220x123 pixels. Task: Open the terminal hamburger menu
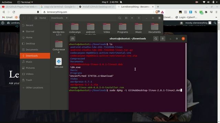tap(163, 39)
